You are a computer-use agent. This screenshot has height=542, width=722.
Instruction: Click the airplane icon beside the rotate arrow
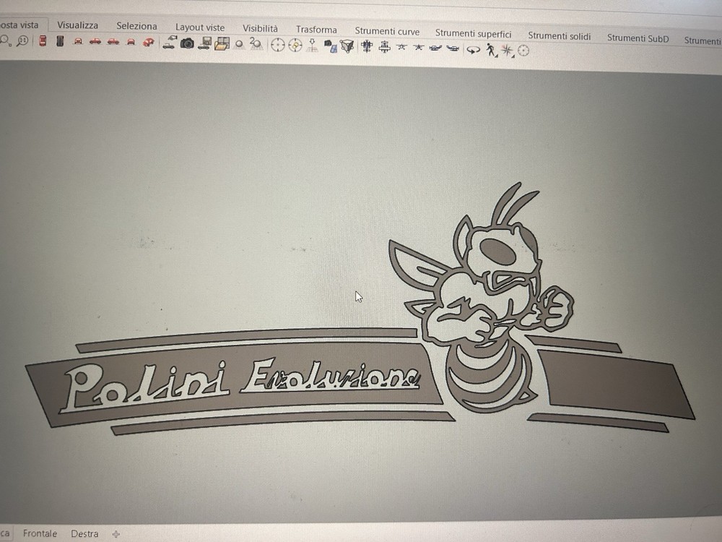point(453,48)
